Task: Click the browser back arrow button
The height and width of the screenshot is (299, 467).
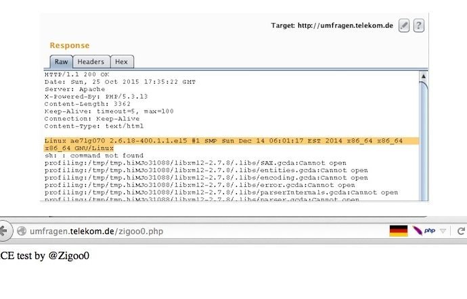Action: pos(3,231)
